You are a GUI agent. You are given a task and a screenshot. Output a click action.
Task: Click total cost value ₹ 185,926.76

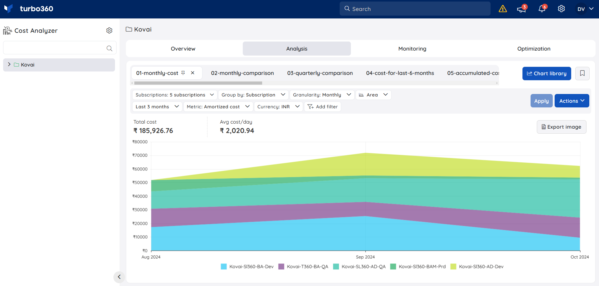click(x=153, y=131)
